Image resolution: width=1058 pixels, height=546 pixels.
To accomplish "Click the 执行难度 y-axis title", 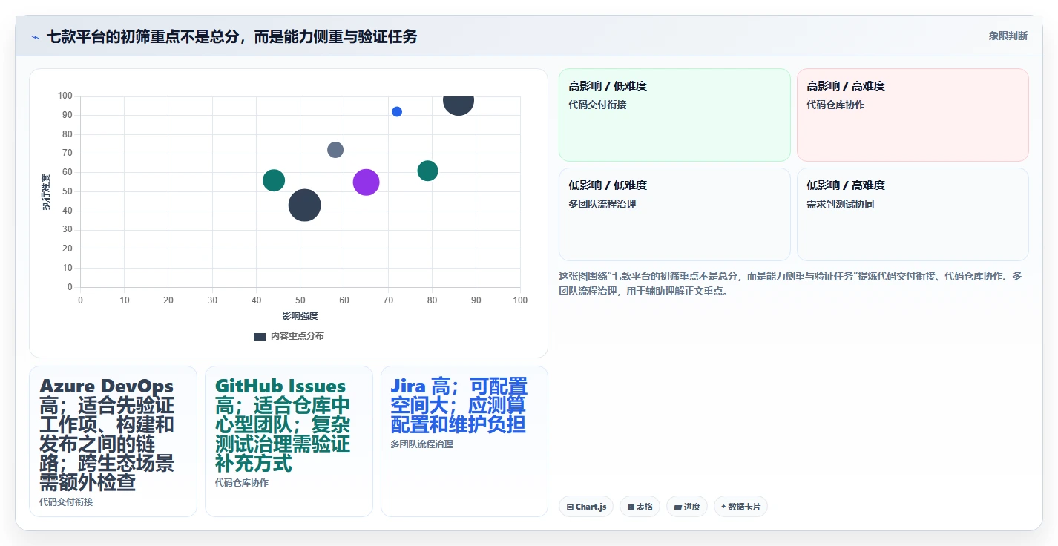I will pyautogui.click(x=46, y=191).
